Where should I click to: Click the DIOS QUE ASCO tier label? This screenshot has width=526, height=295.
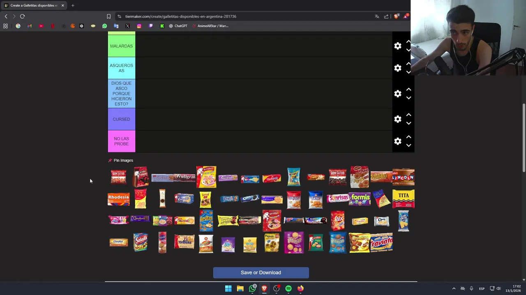coord(121,93)
